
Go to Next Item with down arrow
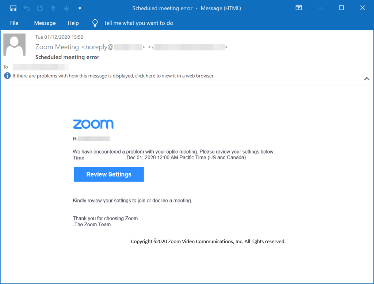[66, 8]
